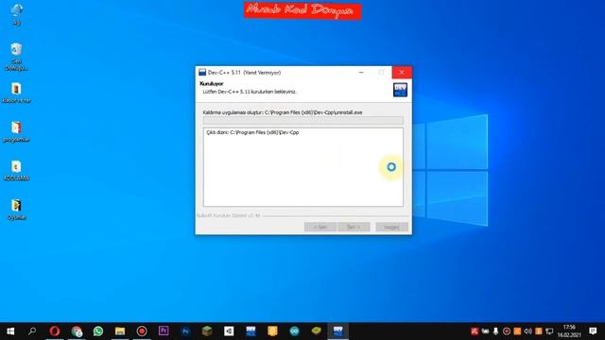
Task: Minimize the Dev-C++ installer window
Action: [361, 72]
